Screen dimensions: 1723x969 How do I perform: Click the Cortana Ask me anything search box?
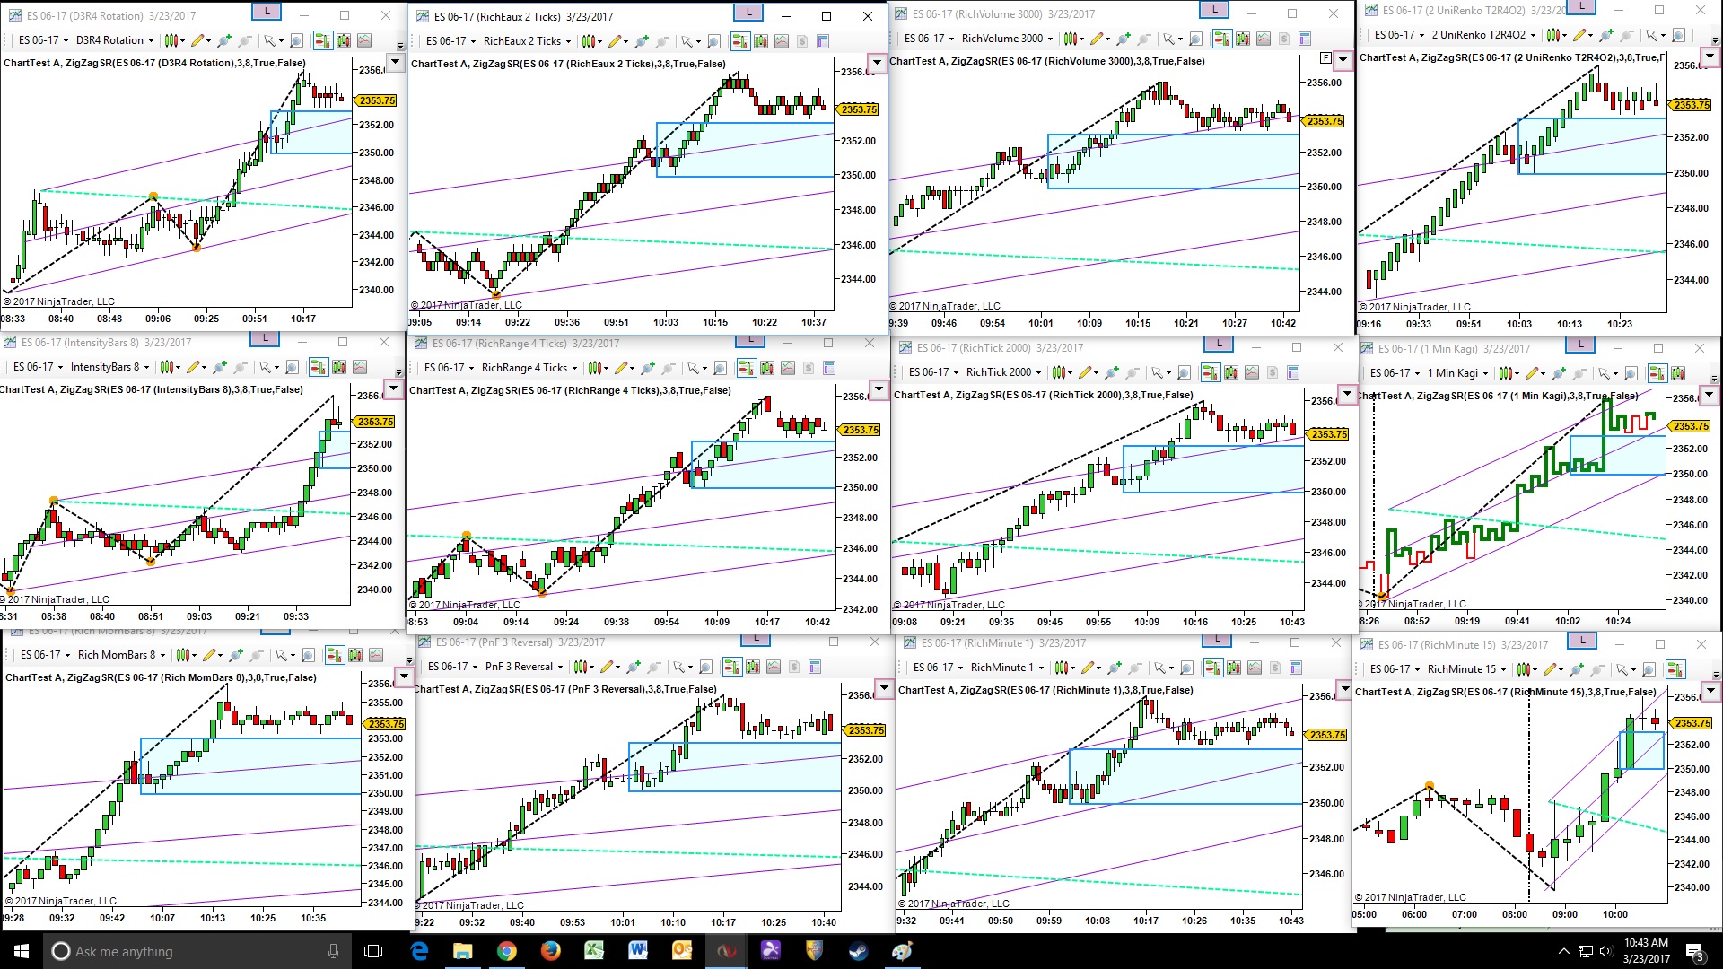(x=197, y=951)
